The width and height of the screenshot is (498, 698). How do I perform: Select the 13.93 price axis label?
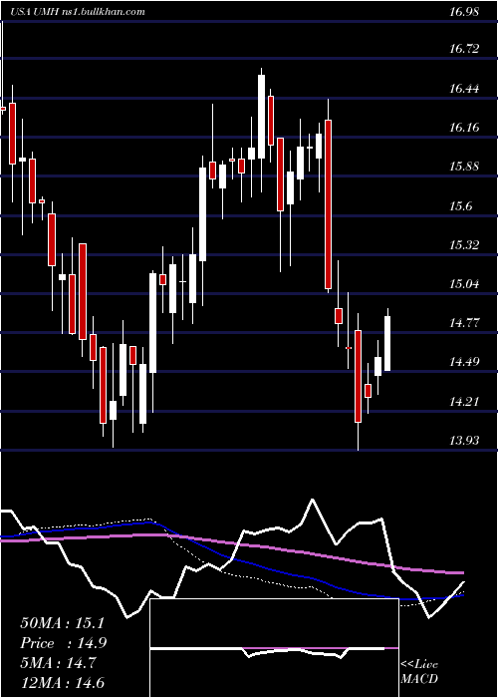(464, 441)
